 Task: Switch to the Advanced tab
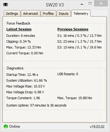pyautogui.click(x=31, y=14)
